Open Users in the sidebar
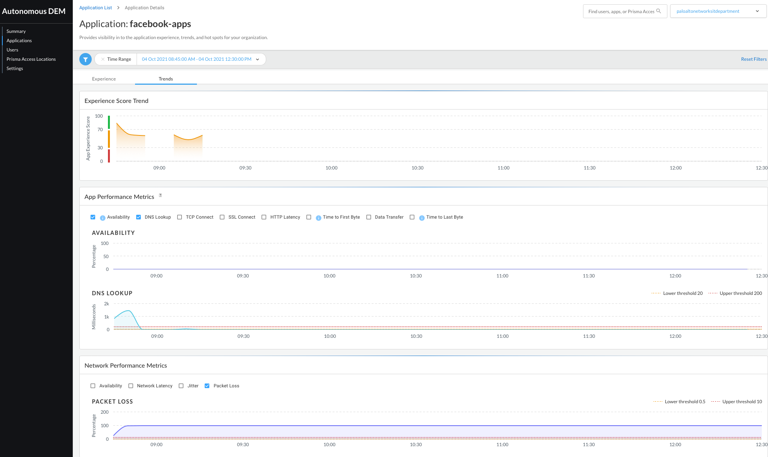This screenshot has height=457, width=768. click(x=12, y=50)
